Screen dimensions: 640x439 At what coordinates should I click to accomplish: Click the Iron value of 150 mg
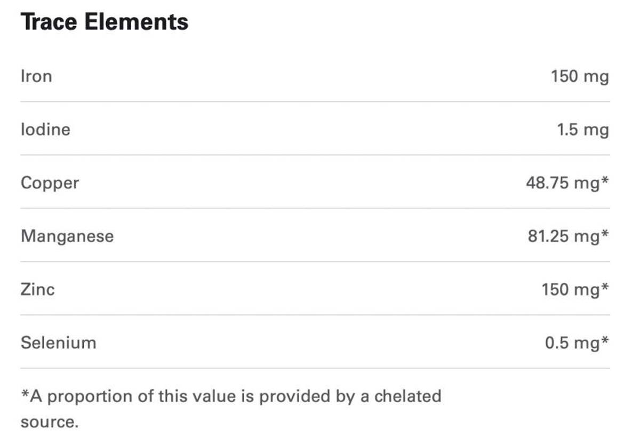580,76
